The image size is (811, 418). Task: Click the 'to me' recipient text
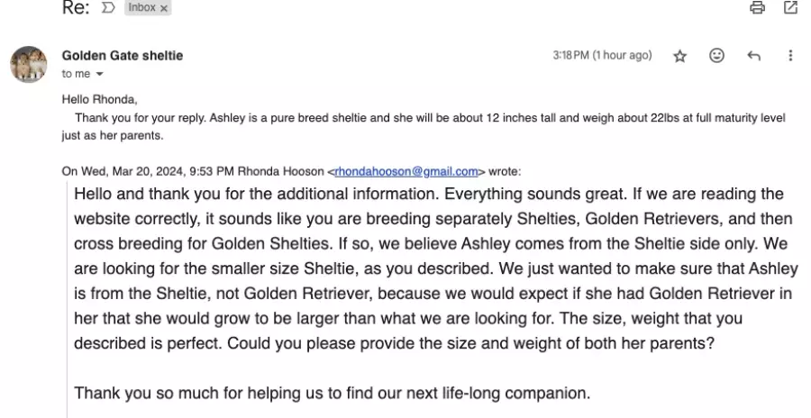(76, 74)
